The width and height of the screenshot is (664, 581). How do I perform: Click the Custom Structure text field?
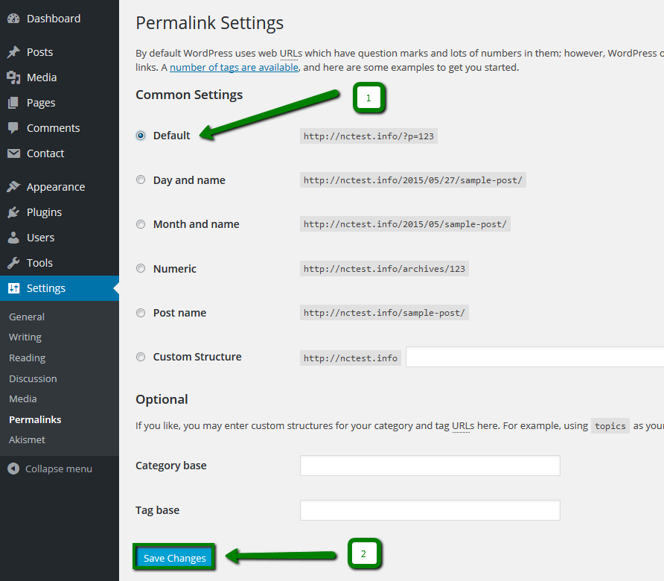534,357
